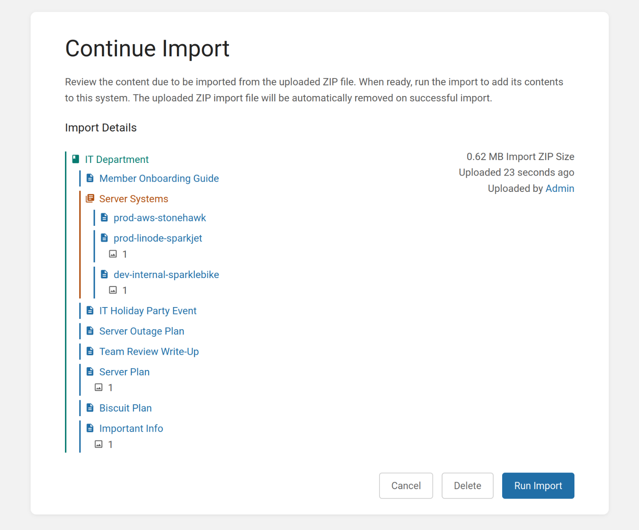The width and height of the screenshot is (639, 530).
Task: Select the Server Outage Plan page
Action: tap(142, 331)
